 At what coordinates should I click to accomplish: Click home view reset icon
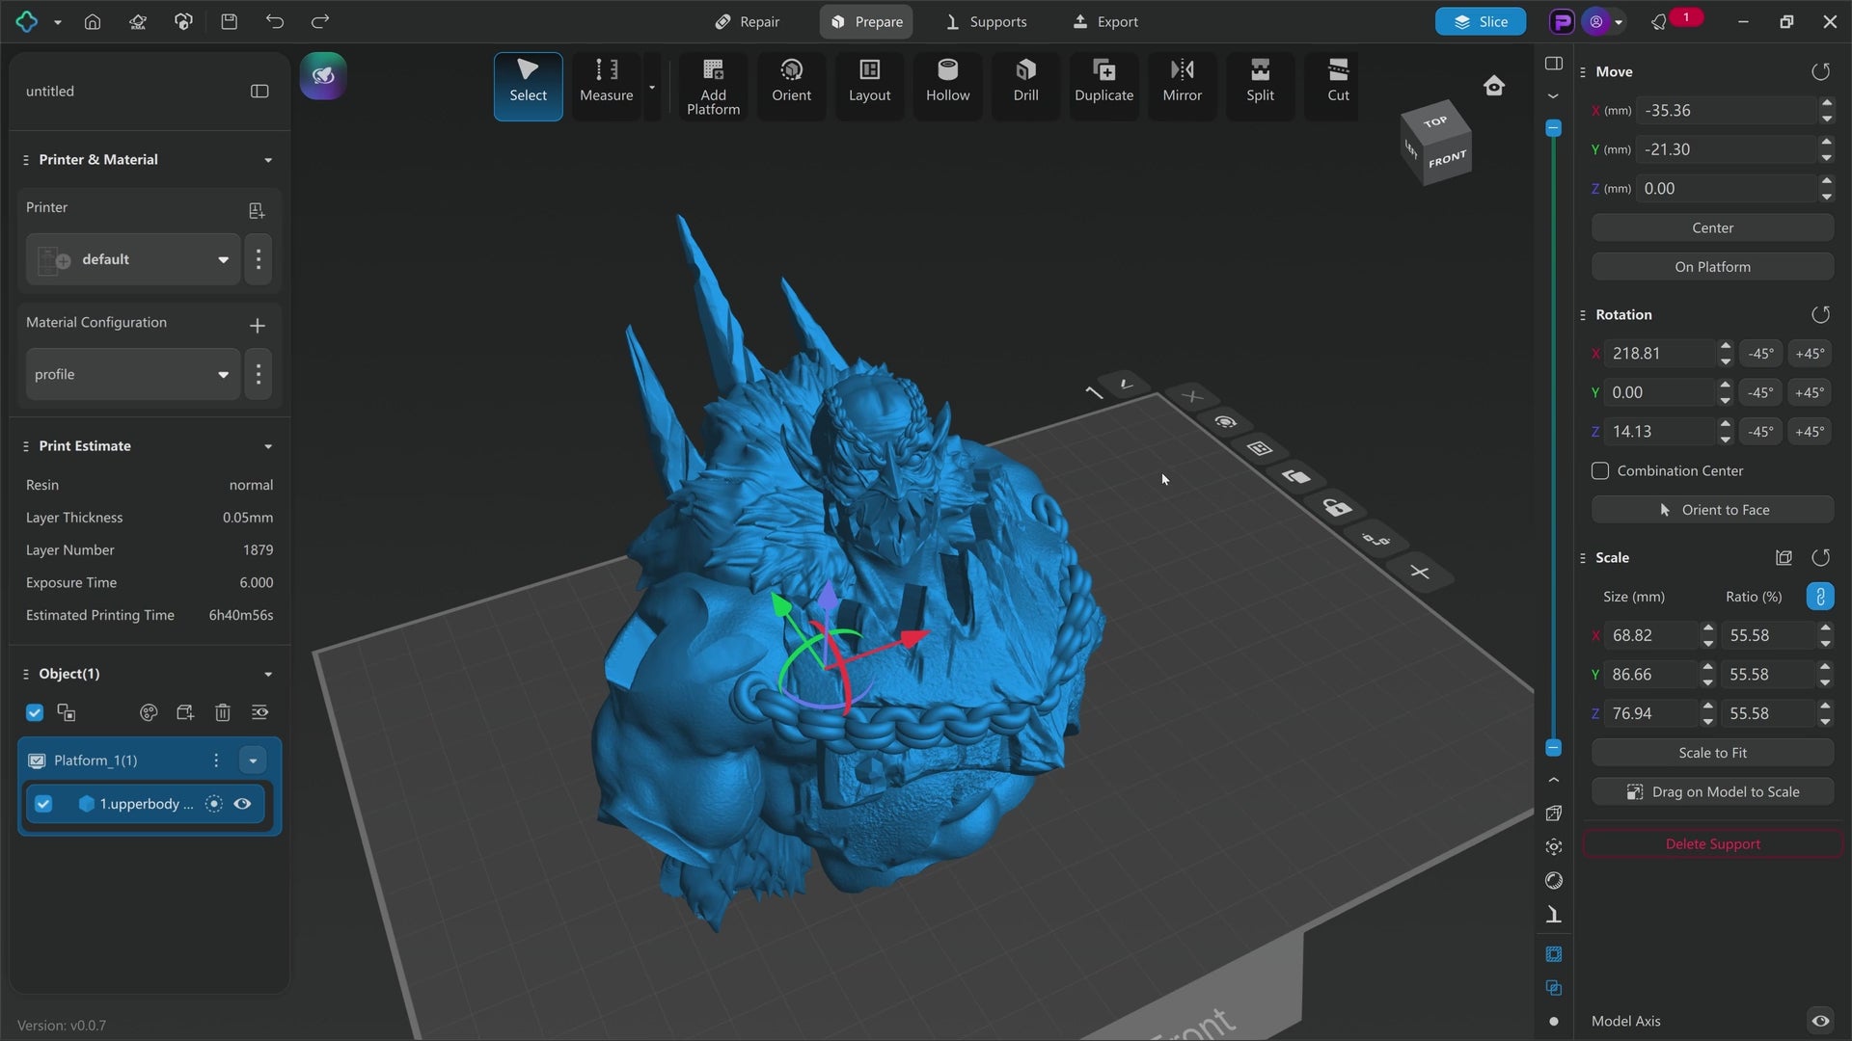1494,86
